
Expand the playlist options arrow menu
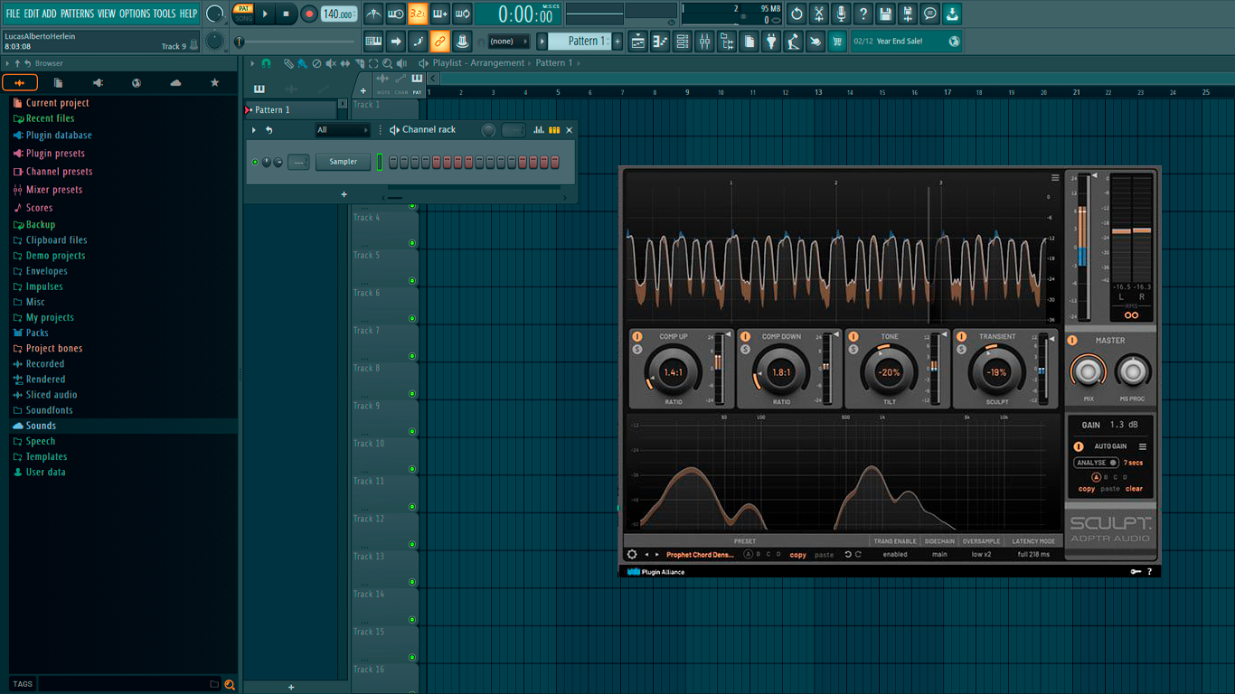(253, 63)
